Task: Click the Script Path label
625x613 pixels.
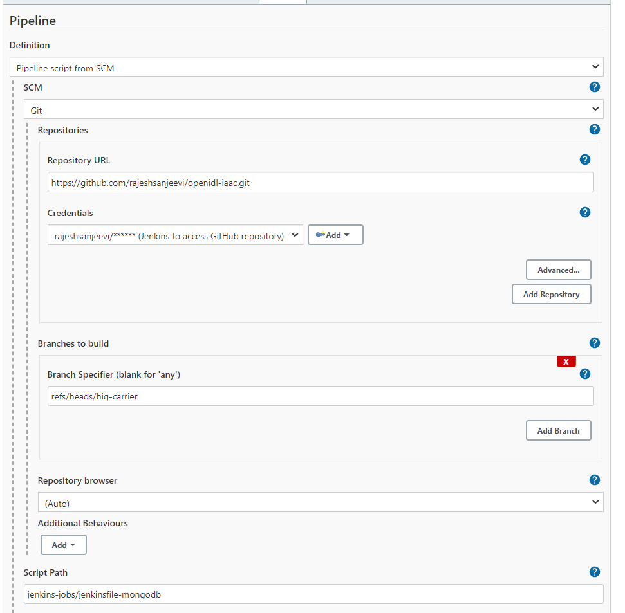Action: pyautogui.click(x=46, y=572)
